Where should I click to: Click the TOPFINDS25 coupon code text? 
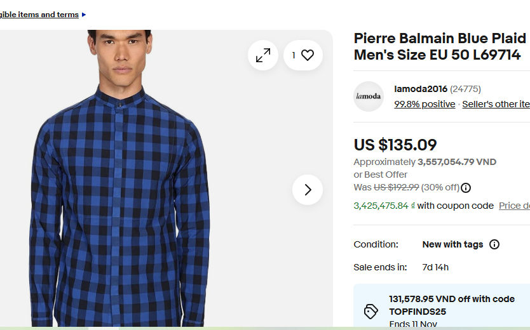coord(418,312)
